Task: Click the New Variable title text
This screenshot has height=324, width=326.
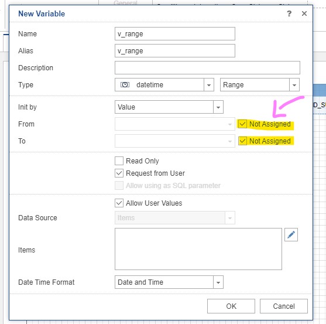Action: pyautogui.click(x=42, y=13)
